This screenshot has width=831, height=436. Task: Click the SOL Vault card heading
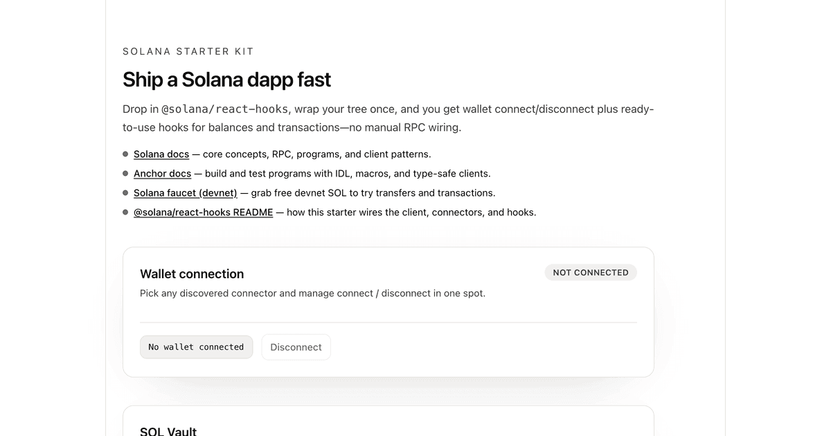[x=168, y=430]
